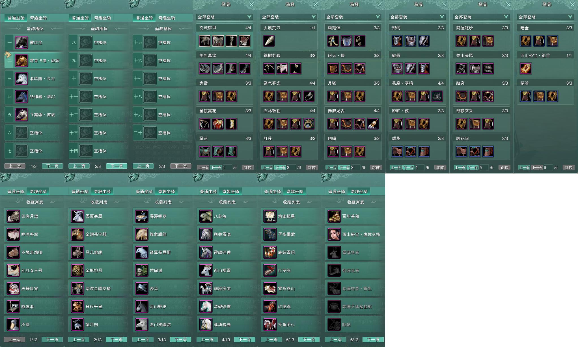The width and height of the screenshot is (578, 347).
Task: Open 全部套装 dropdown above 大漠荒刀
Action: [x=289, y=17]
